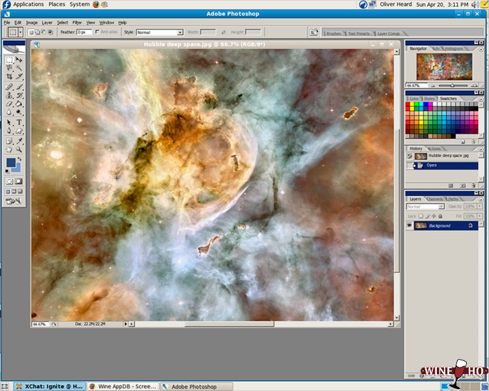Enable the Anti-alias checkbox

[x=97, y=32]
